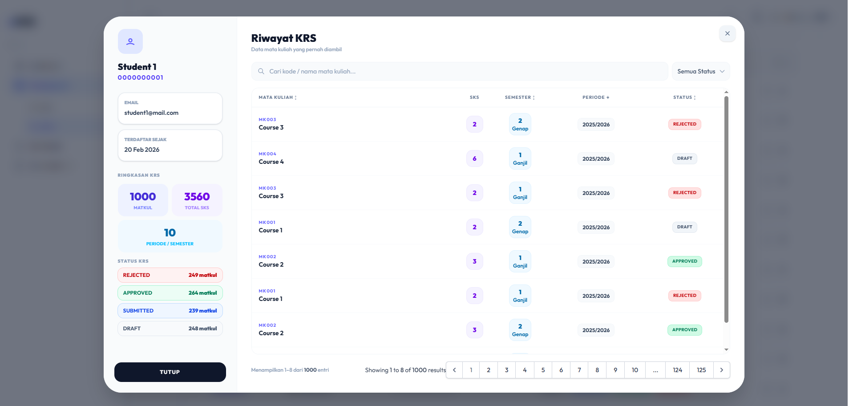Click the Riwayat KRS heading
This screenshot has height=406, width=849.
click(x=283, y=38)
